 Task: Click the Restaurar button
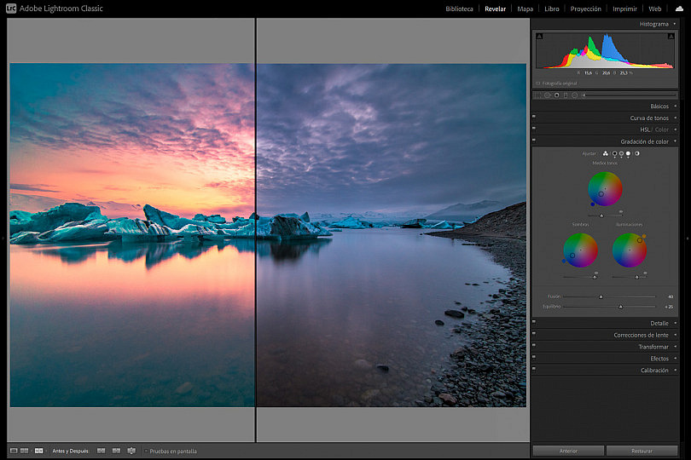click(x=642, y=451)
